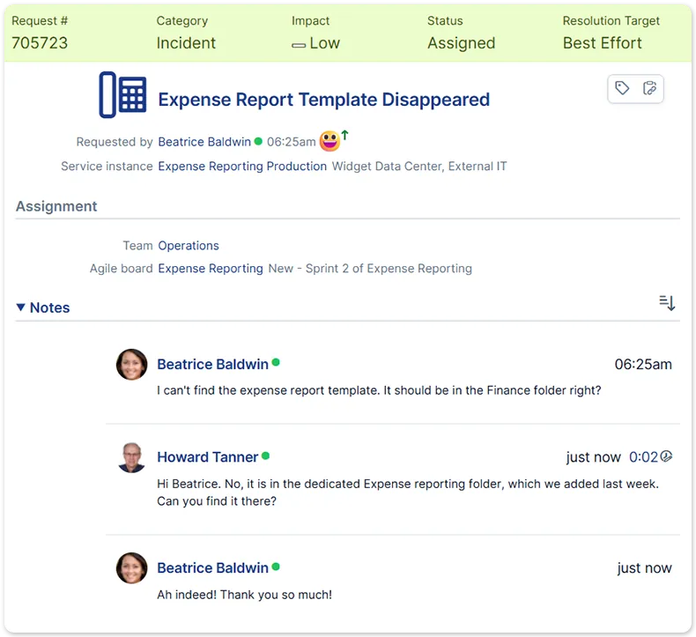Click Howard Tanner's name in notes
The height and width of the screenshot is (637, 696).
pos(207,456)
